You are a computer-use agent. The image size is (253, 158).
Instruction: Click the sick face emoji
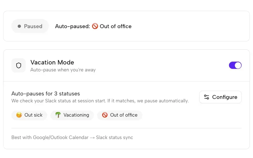[x=19, y=115]
